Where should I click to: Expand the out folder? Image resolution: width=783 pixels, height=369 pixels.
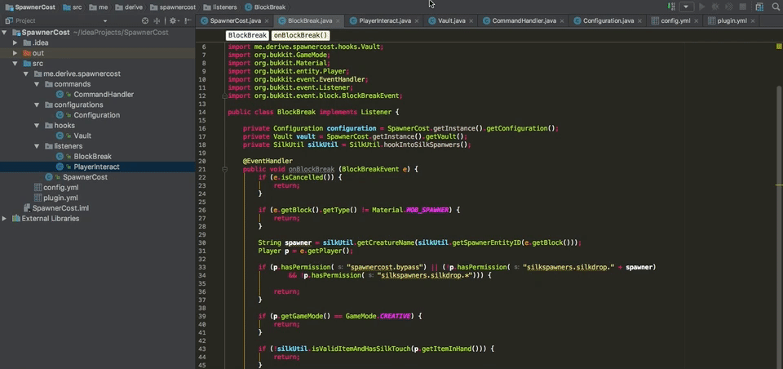click(15, 53)
